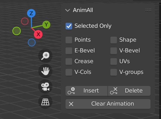Viewport: 161px width, 119px height.
Task: Uncheck the Selected Only checkbox
Action: (69, 26)
